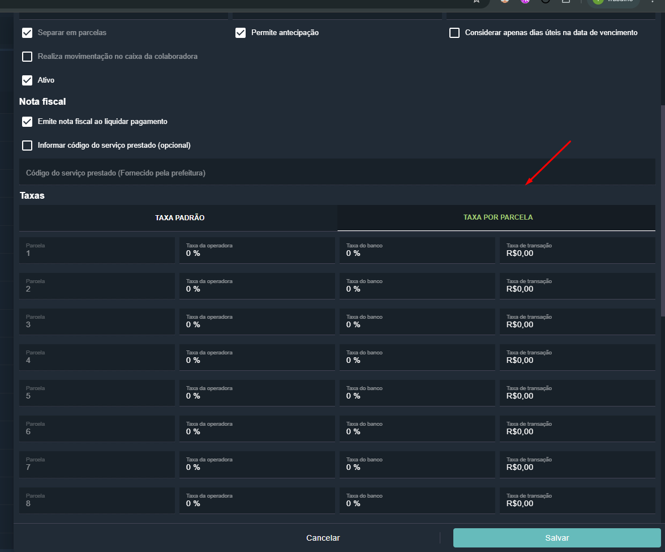Click the Parcela 8 field

tap(97, 500)
